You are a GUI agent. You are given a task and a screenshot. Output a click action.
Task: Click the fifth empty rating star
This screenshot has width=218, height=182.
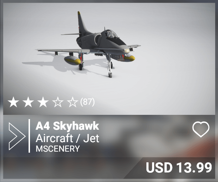point(73,102)
